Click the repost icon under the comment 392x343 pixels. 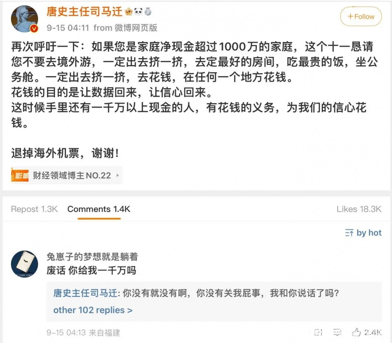[x=318, y=332]
